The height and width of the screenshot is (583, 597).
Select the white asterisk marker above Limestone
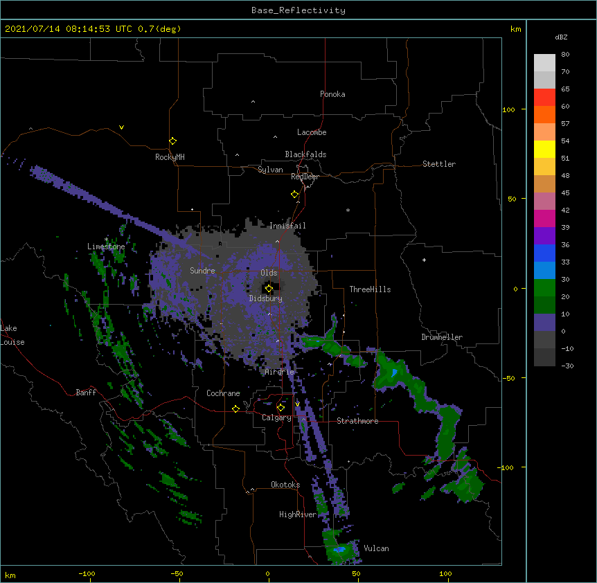coord(106,240)
